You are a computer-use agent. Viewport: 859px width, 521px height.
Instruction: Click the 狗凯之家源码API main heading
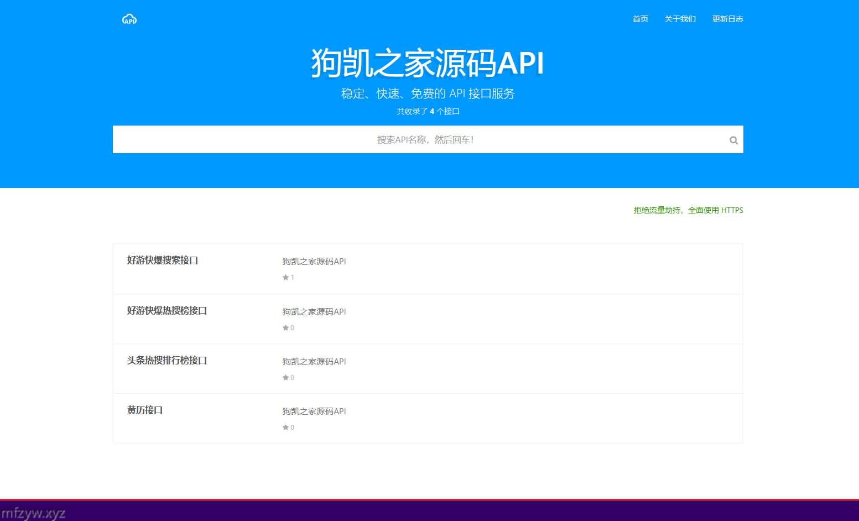(428, 63)
